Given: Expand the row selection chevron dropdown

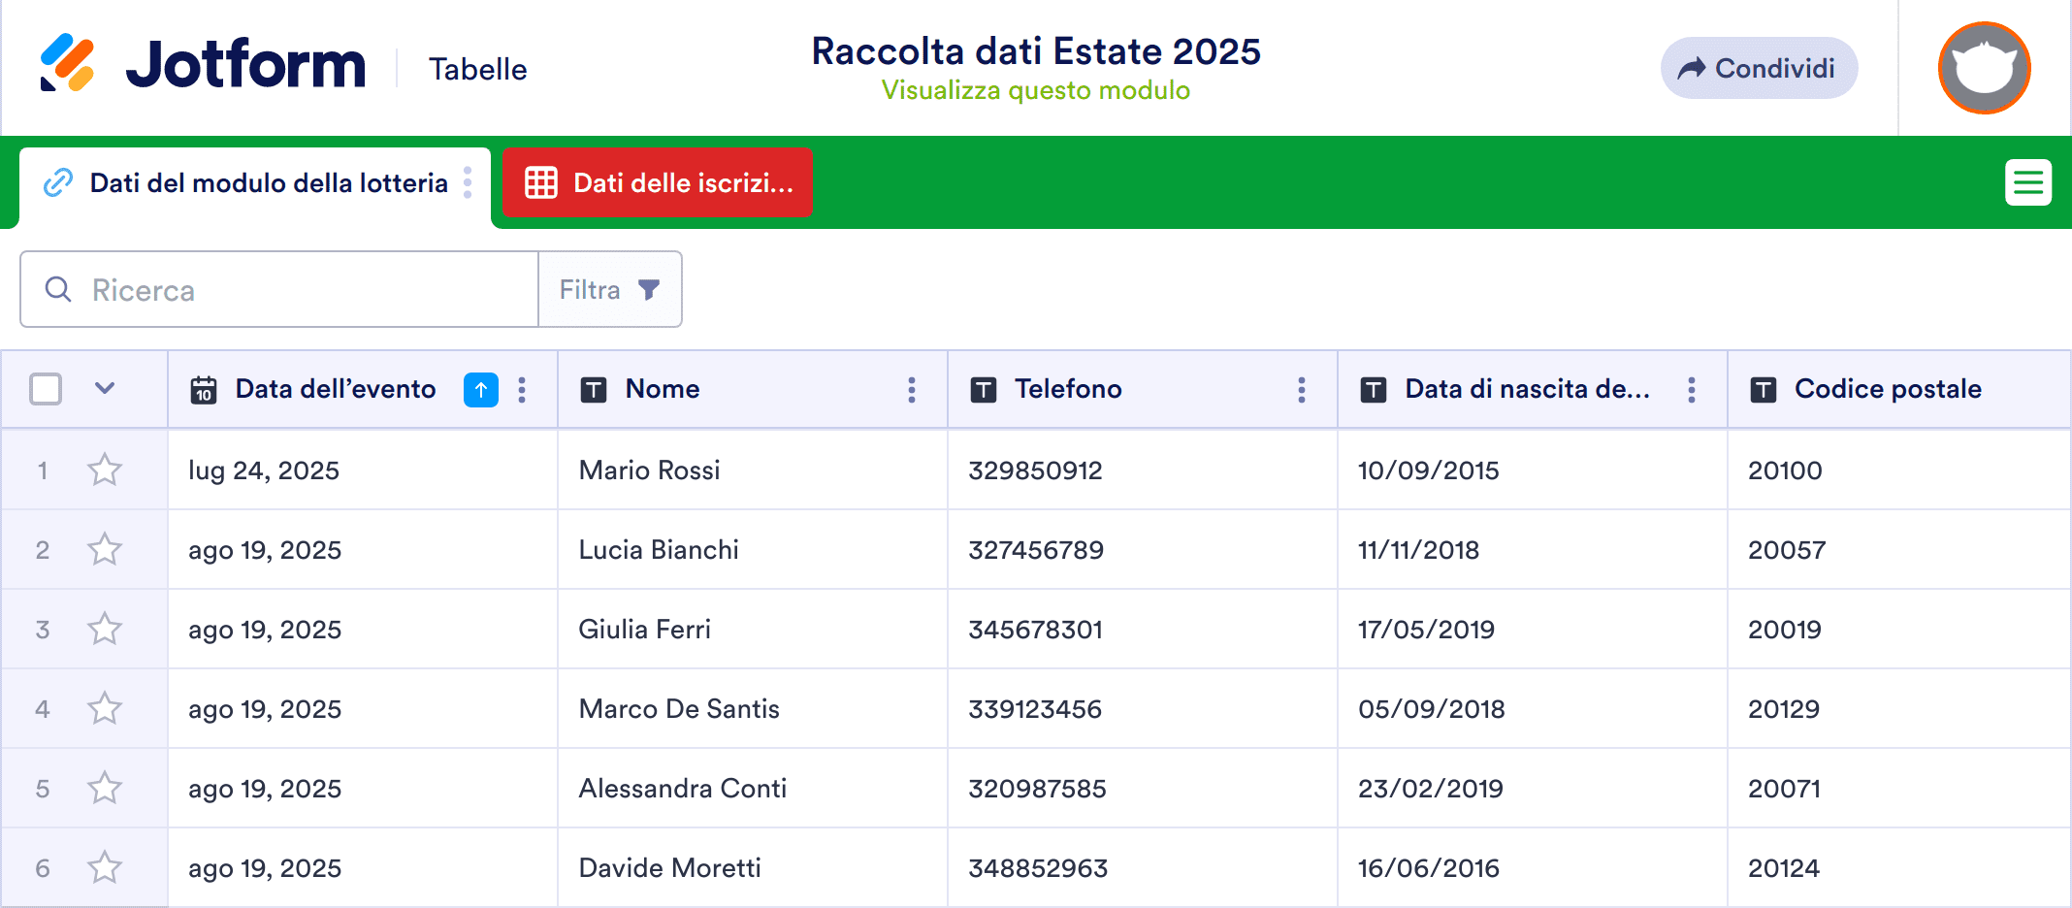Looking at the screenshot, I should coord(105,389).
